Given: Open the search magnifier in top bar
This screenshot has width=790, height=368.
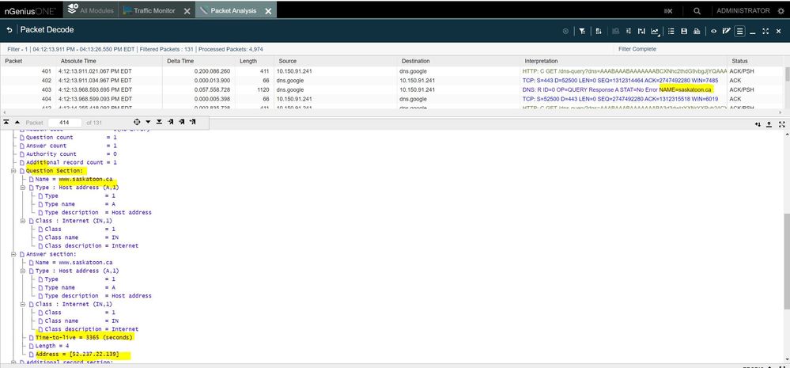Looking at the screenshot, I should click(x=697, y=10).
